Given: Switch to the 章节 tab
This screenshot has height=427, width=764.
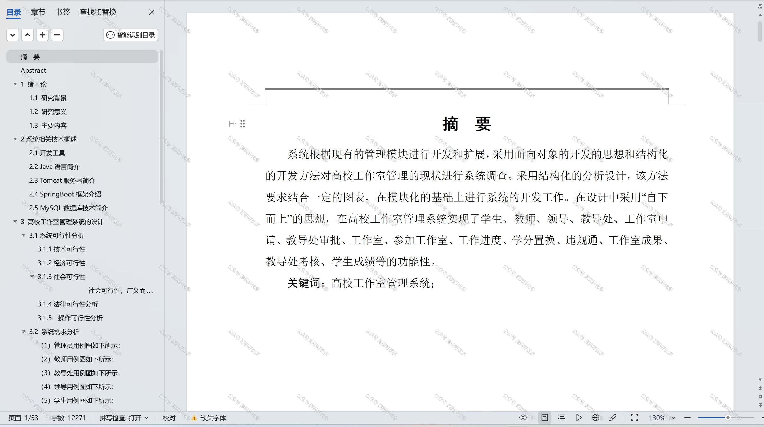Looking at the screenshot, I should (x=38, y=12).
